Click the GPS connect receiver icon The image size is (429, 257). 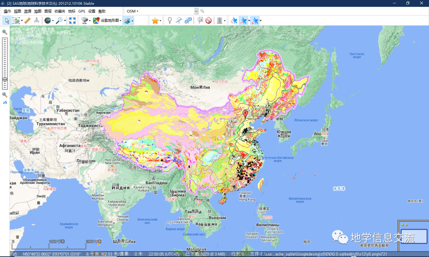click(x=234, y=21)
